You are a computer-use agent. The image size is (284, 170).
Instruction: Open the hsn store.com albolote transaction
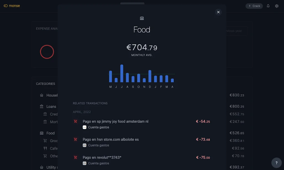(x=110, y=139)
